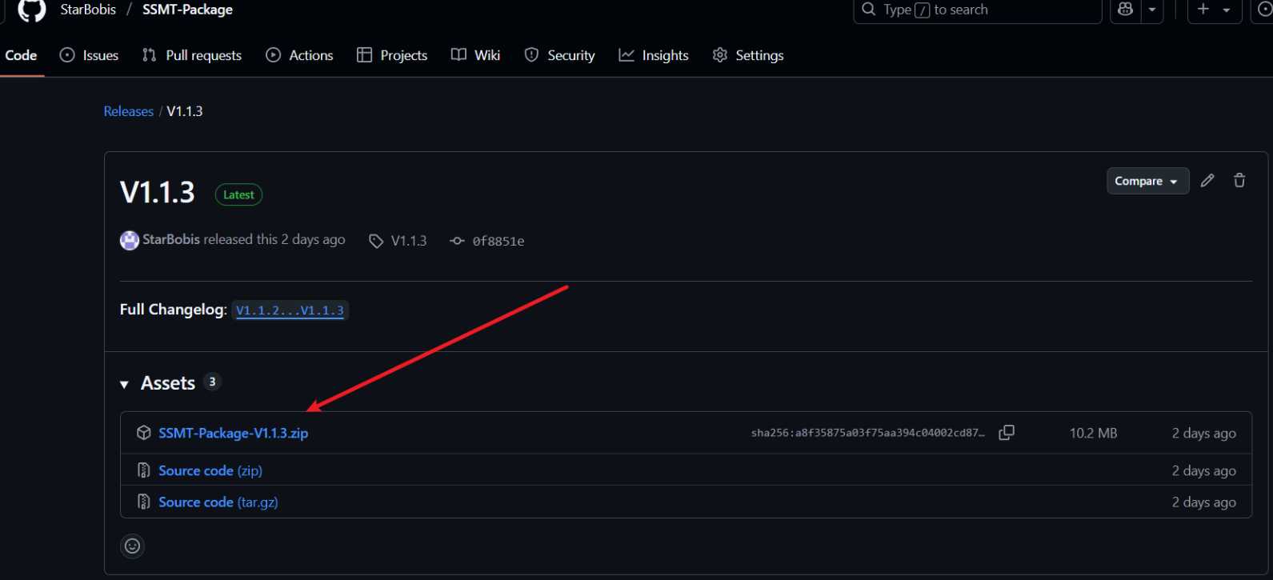Copy the sha256 checksum to clipboard

tap(1007, 433)
